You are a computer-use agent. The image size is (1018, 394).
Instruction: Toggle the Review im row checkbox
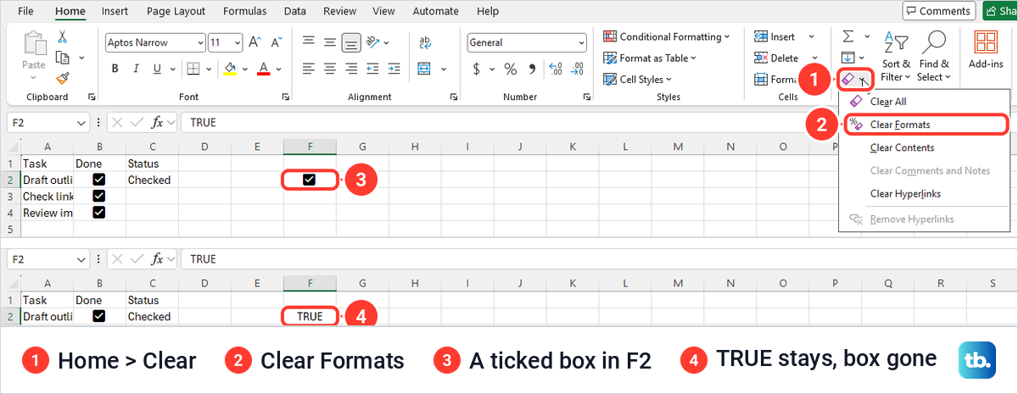click(x=99, y=212)
